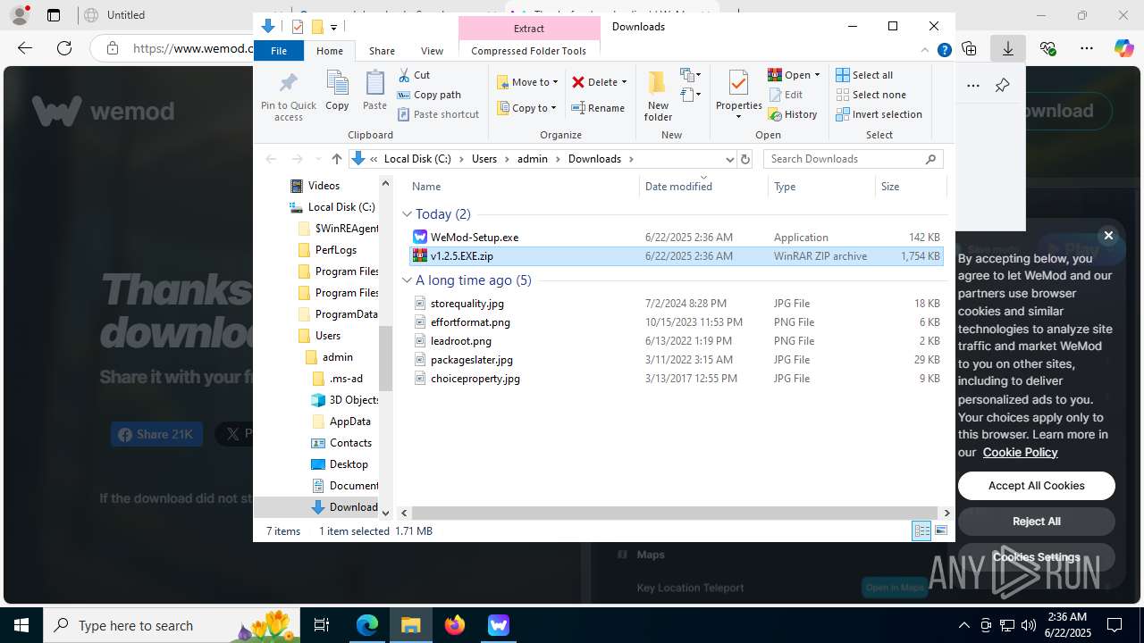Open New item dropdown in the ribbon
The height and width of the screenshot is (643, 1144).
690,75
